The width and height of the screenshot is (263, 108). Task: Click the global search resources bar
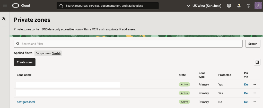[108, 6]
